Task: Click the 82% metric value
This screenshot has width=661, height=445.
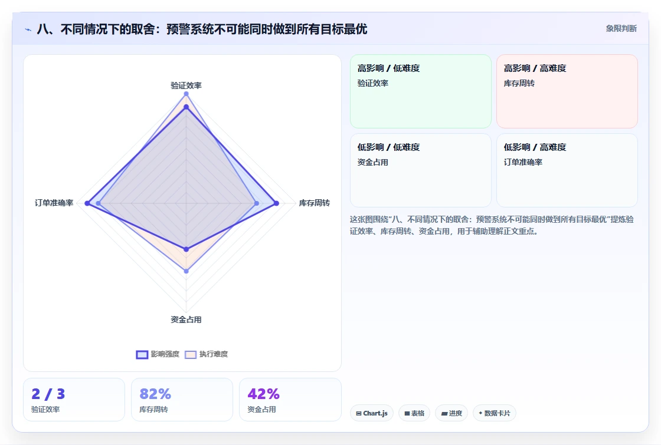Action: 155,394
